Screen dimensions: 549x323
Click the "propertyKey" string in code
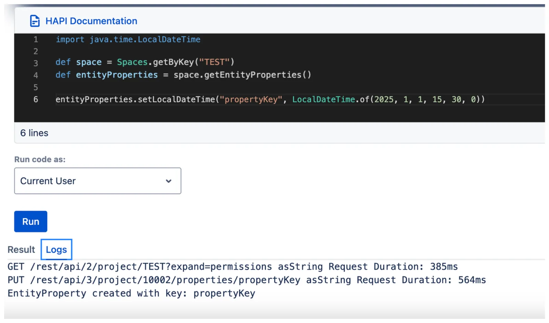(x=251, y=99)
